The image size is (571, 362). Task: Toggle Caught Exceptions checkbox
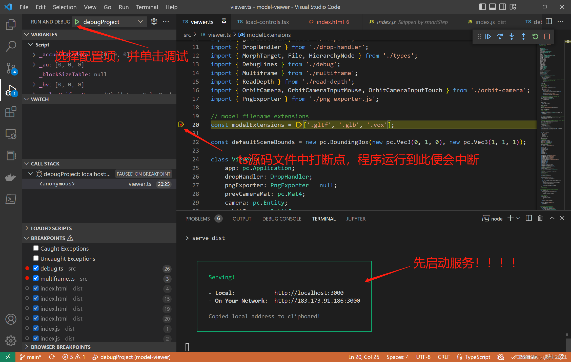tap(36, 248)
